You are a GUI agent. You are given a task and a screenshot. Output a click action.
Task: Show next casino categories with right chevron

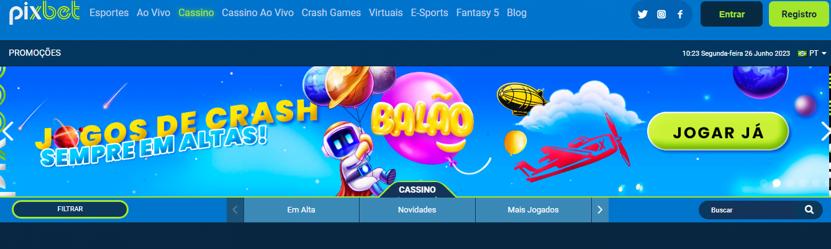point(599,210)
